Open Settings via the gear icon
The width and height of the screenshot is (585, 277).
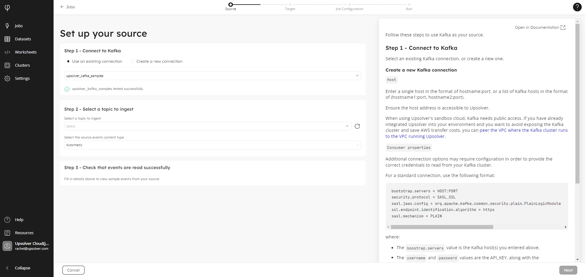pos(7,79)
